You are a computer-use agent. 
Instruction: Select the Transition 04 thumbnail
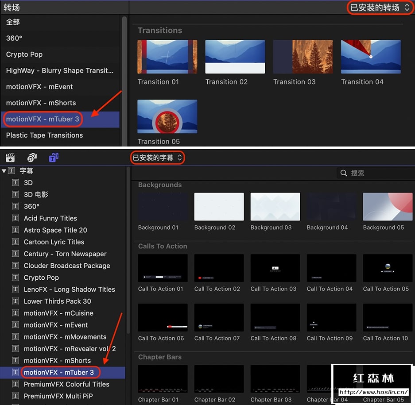371,57
